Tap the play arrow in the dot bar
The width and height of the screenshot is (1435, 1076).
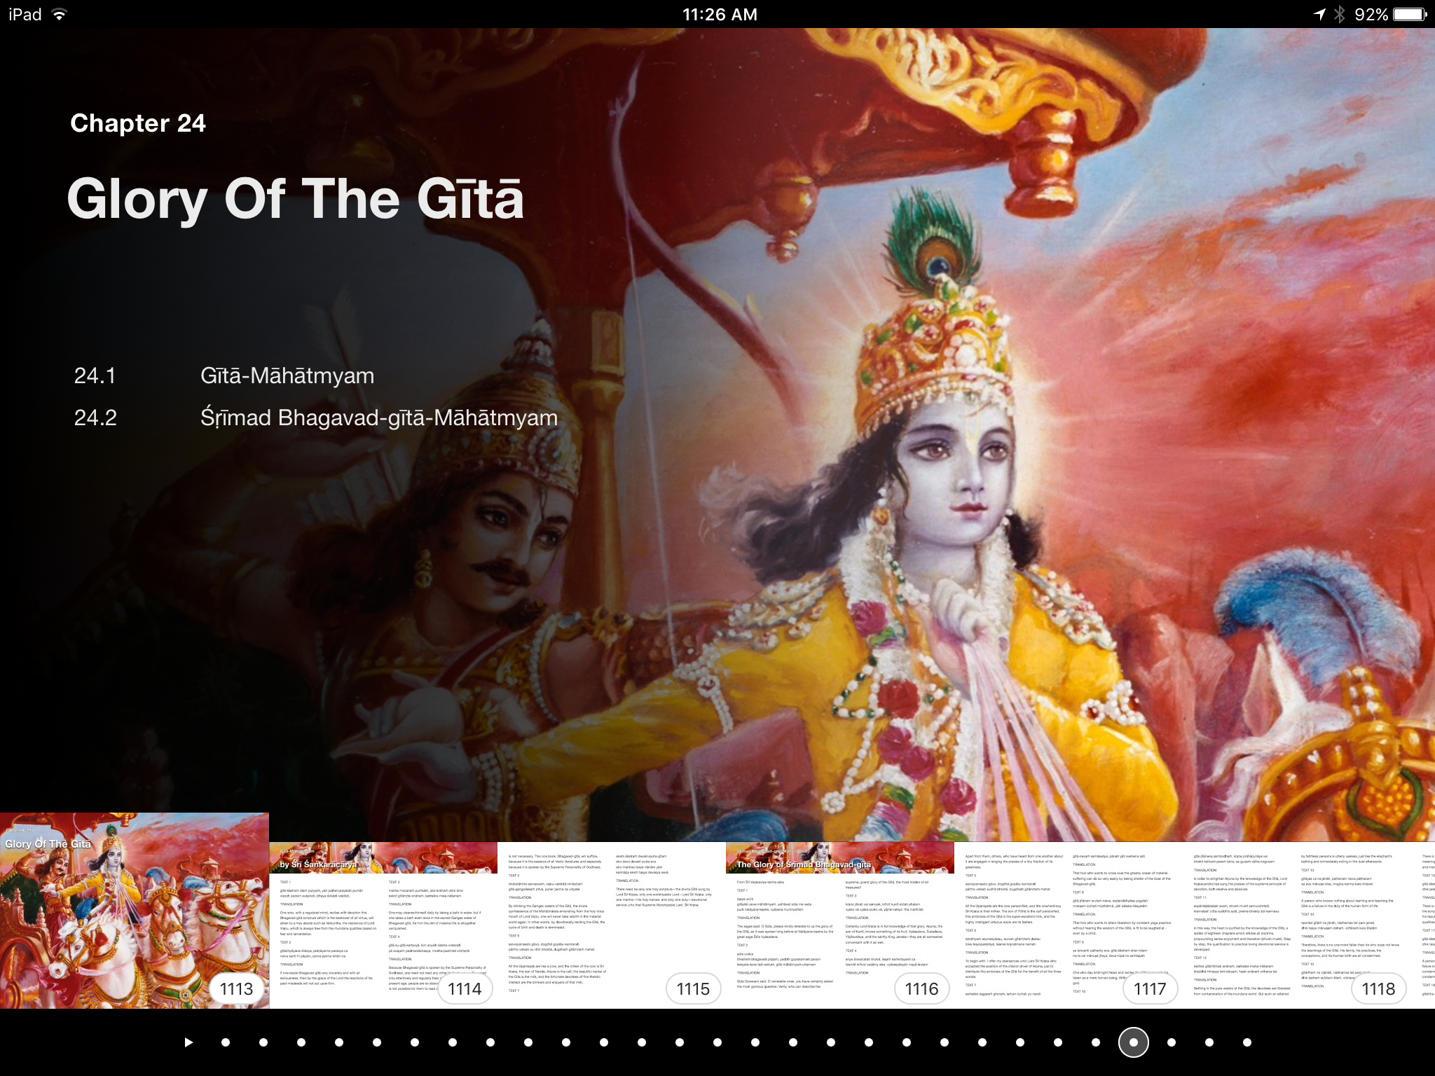[188, 1042]
